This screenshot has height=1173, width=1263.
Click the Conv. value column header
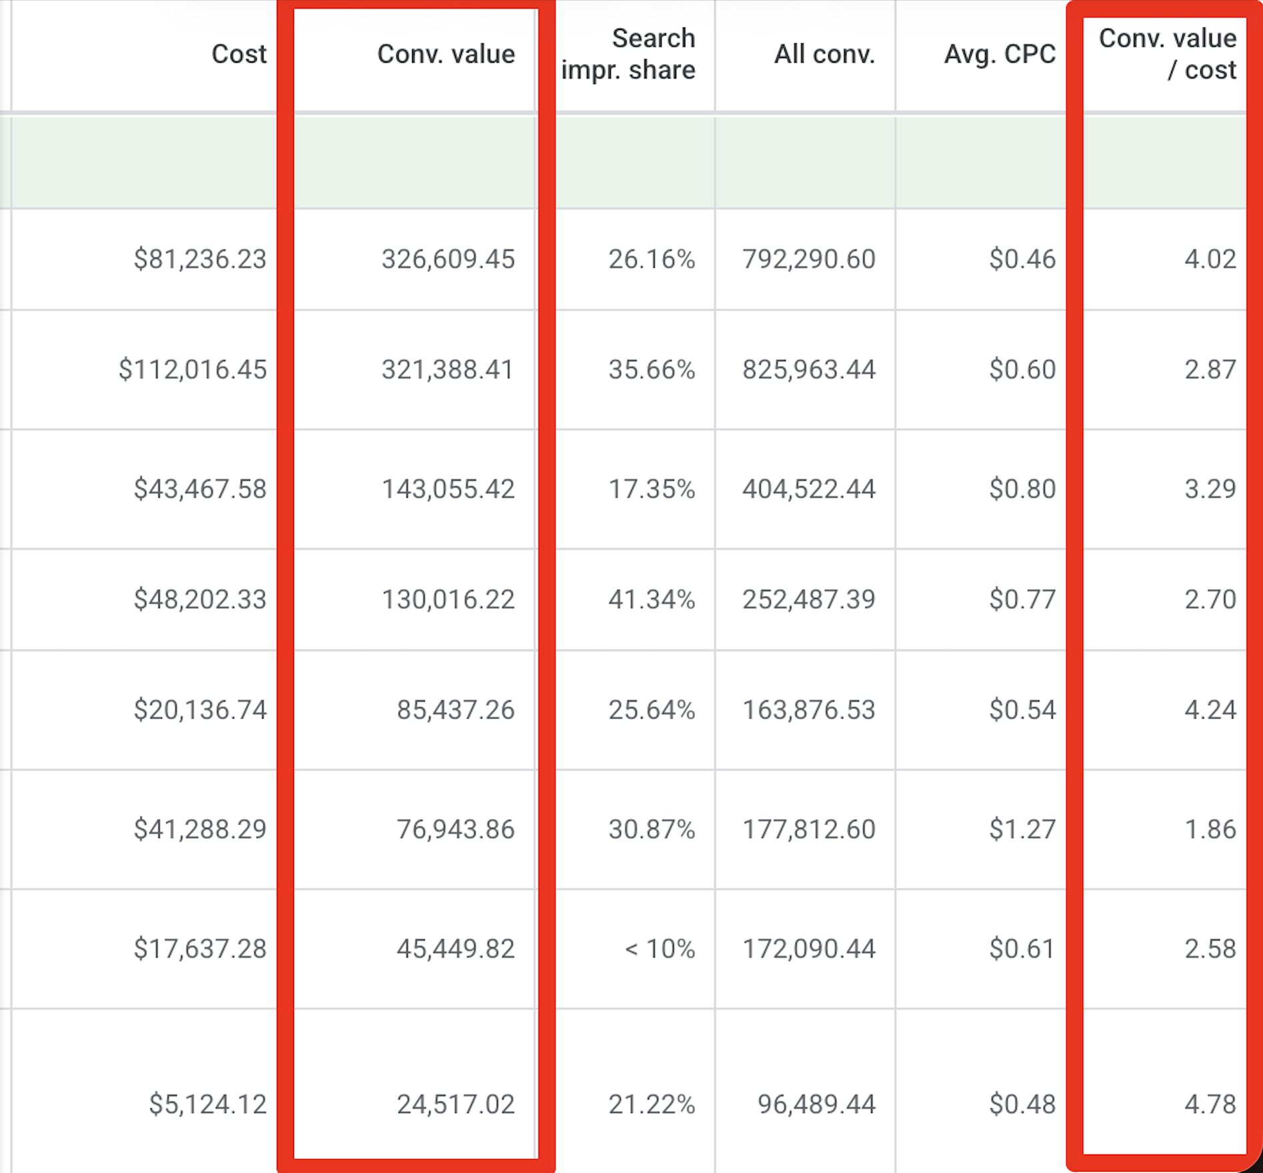[445, 54]
